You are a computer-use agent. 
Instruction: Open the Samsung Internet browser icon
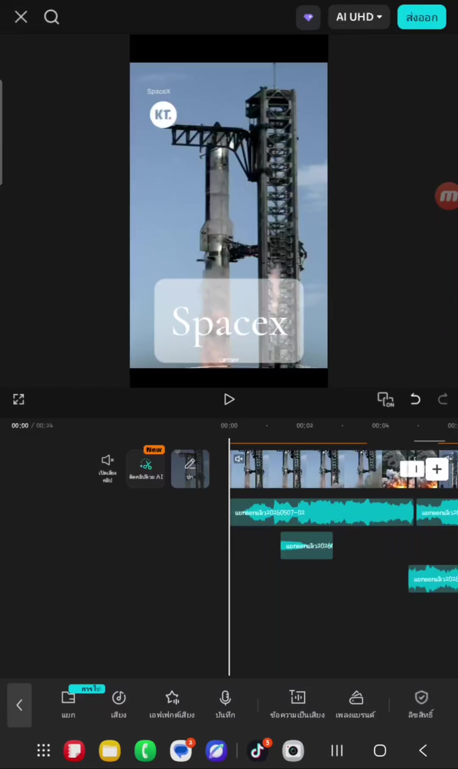point(217,750)
